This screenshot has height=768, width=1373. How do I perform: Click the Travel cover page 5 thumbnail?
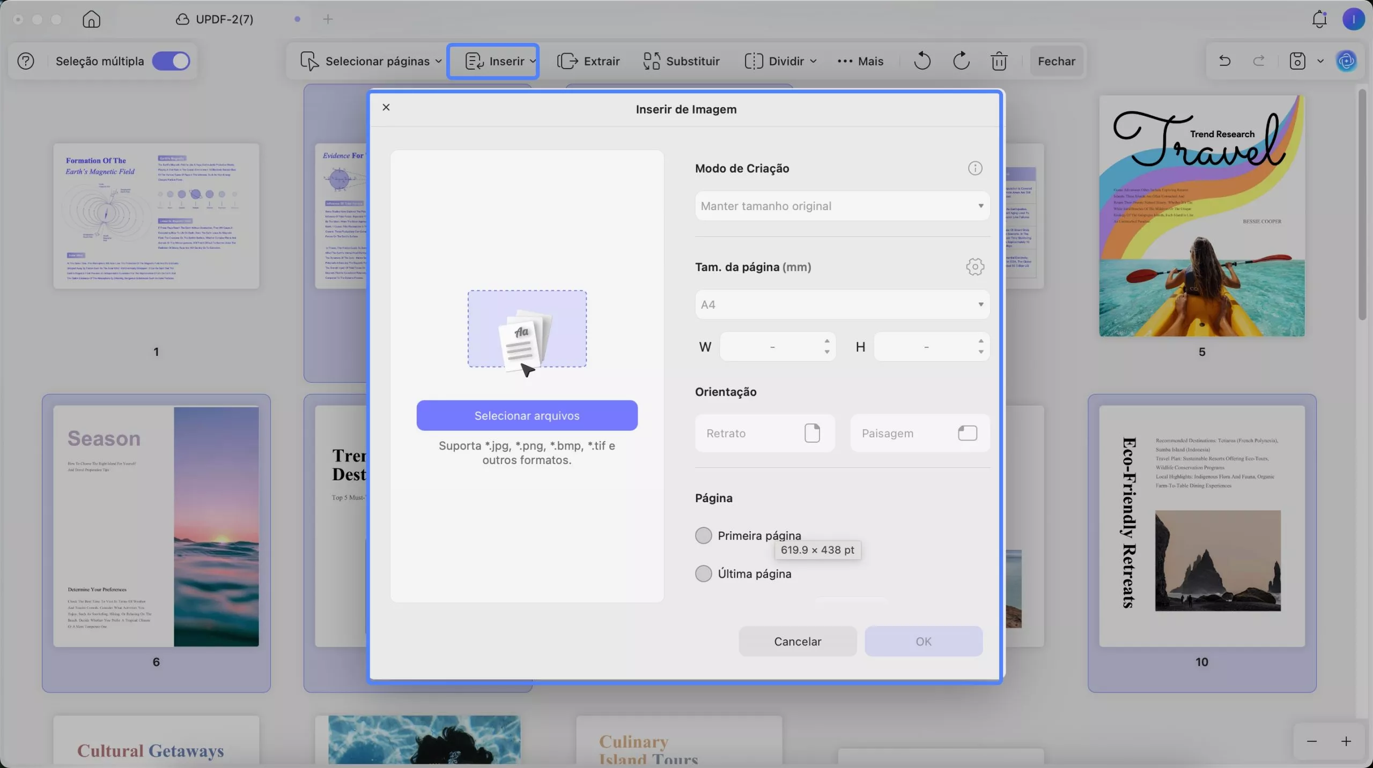click(x=1201, y=216)
